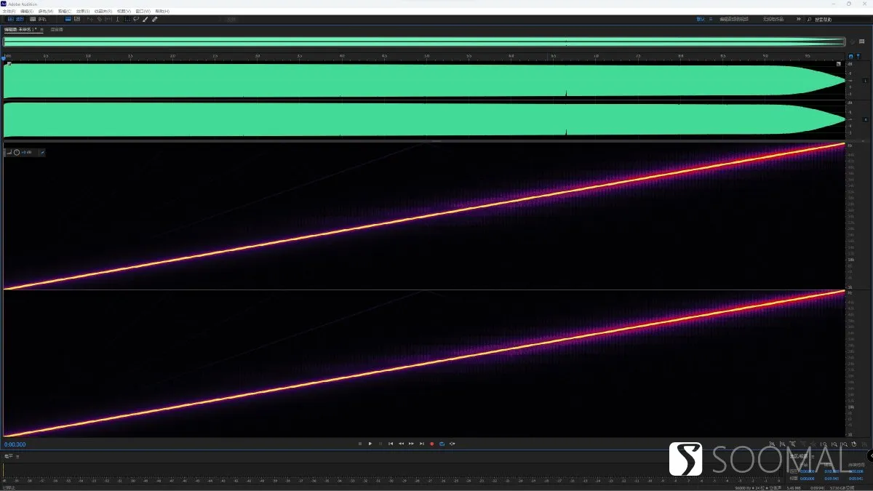Click the timeline ruler at 5.0 mark
Image resolution: width=873 pixels, height=491 pixels.
tap(427, 56)
